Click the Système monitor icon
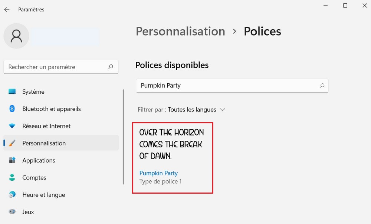 (12, 91)
